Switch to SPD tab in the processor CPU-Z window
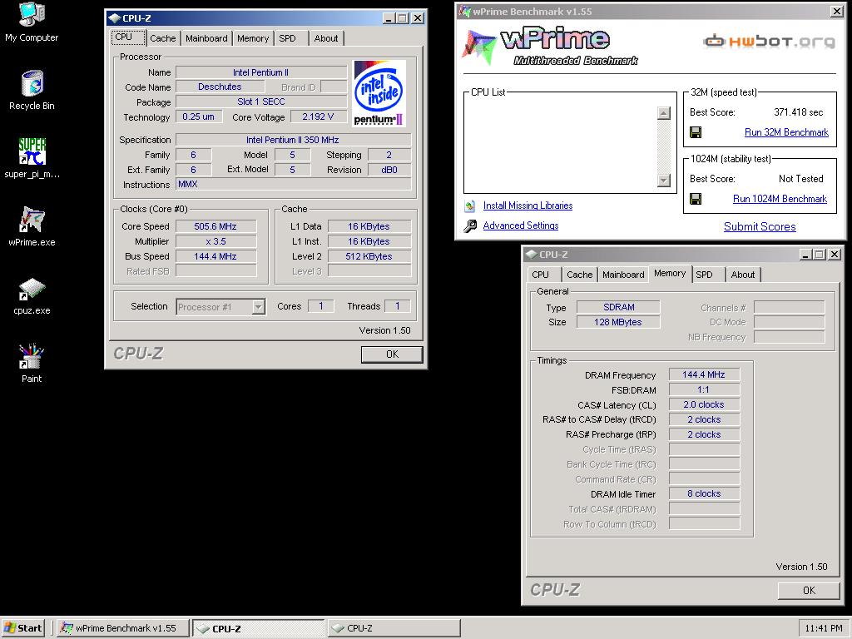 click(287, 38)
